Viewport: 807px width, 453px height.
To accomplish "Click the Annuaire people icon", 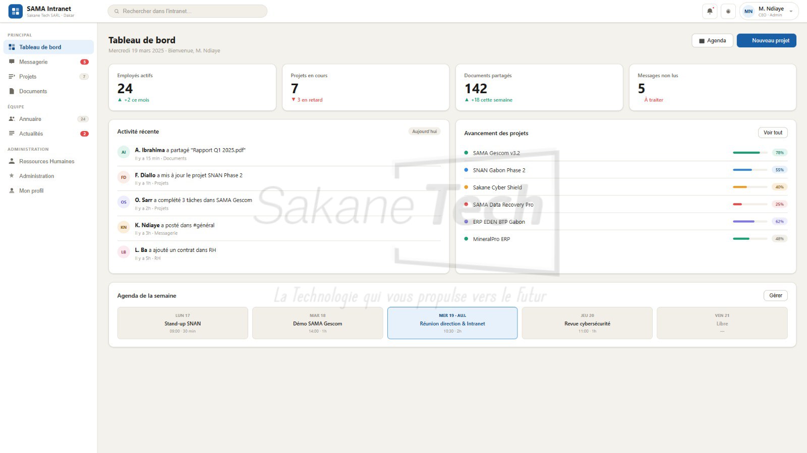I will tap(12, 119).
